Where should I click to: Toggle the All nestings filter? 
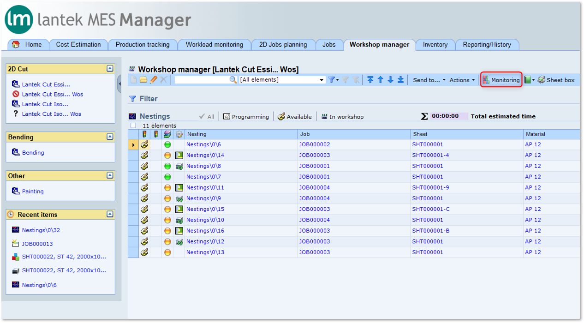pyautogui.click(x=207, y=117)
